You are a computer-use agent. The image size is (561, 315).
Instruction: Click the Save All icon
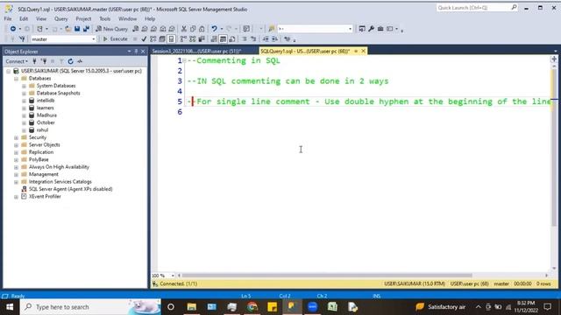tap(86, 29)
